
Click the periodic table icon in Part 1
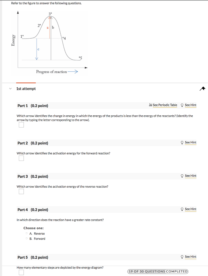[151, 105]
